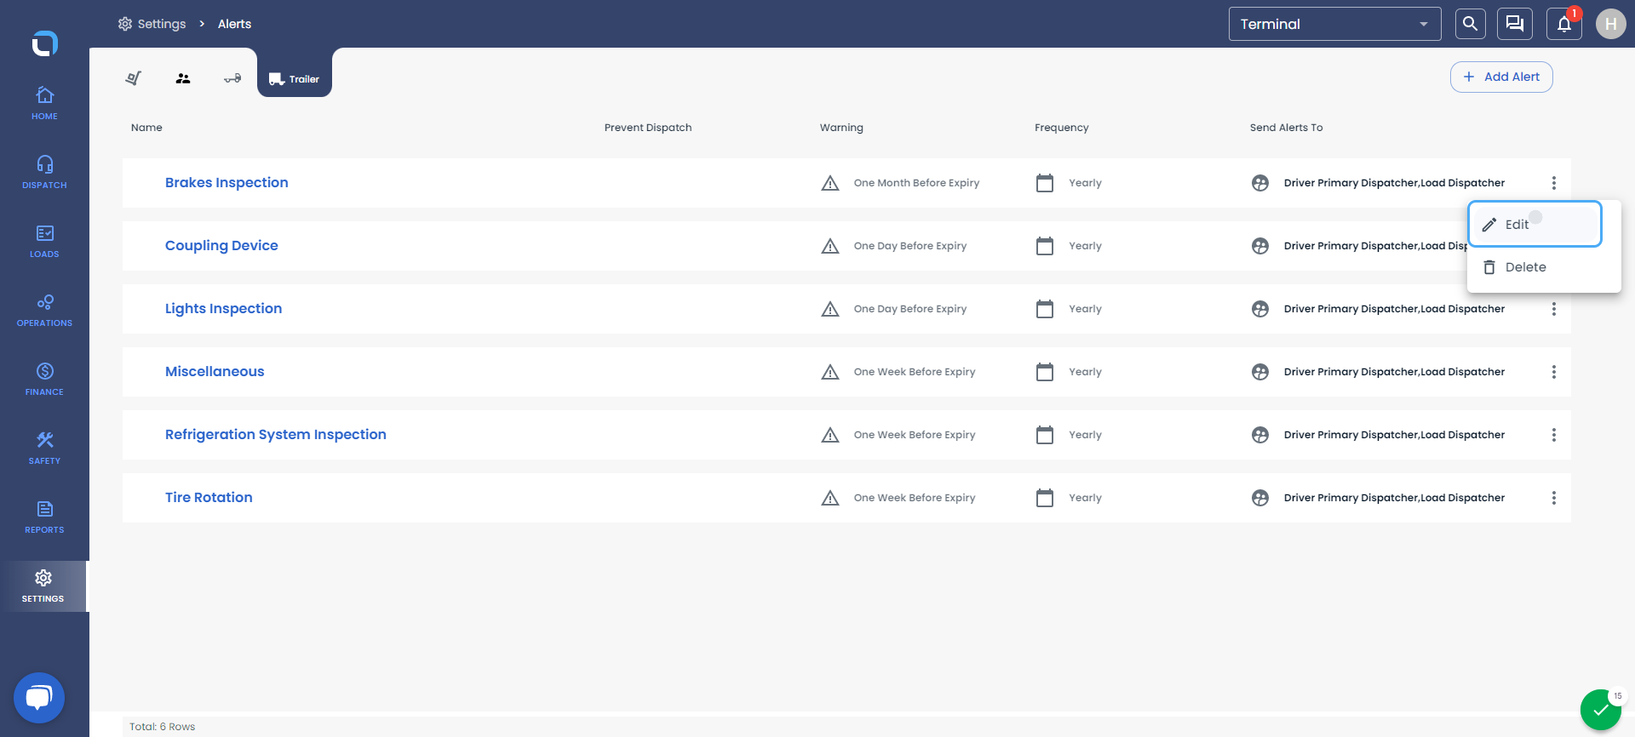1635x737 pixels.
Task: Click the Tire Rotation warning triangle icon
Action: [x=830, y=498]
